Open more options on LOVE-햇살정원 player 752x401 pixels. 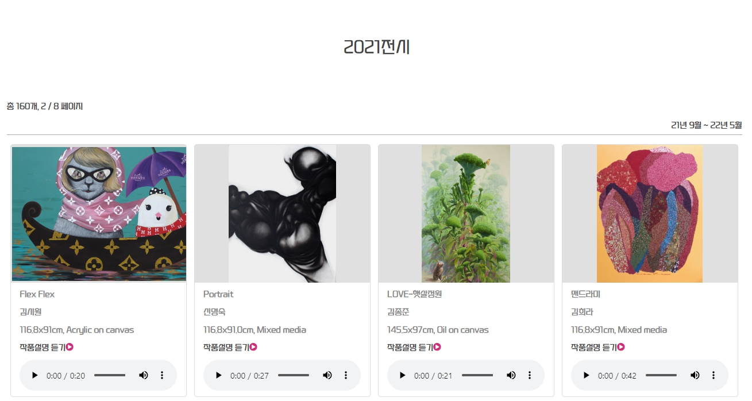(530, 375)
